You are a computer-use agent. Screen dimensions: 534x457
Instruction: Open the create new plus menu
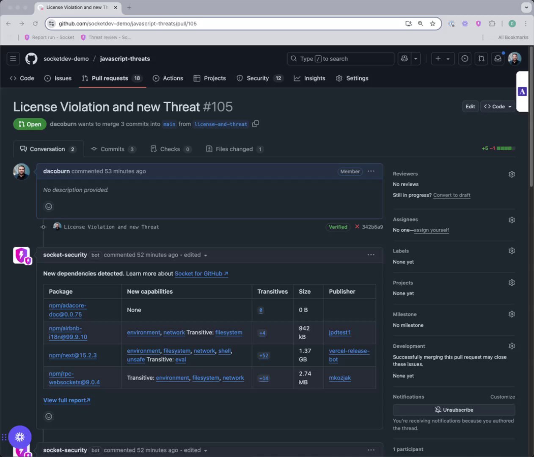[x=443, y=58]
